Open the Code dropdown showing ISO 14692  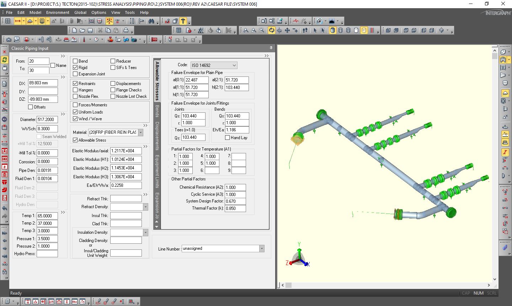click(234, 65)
